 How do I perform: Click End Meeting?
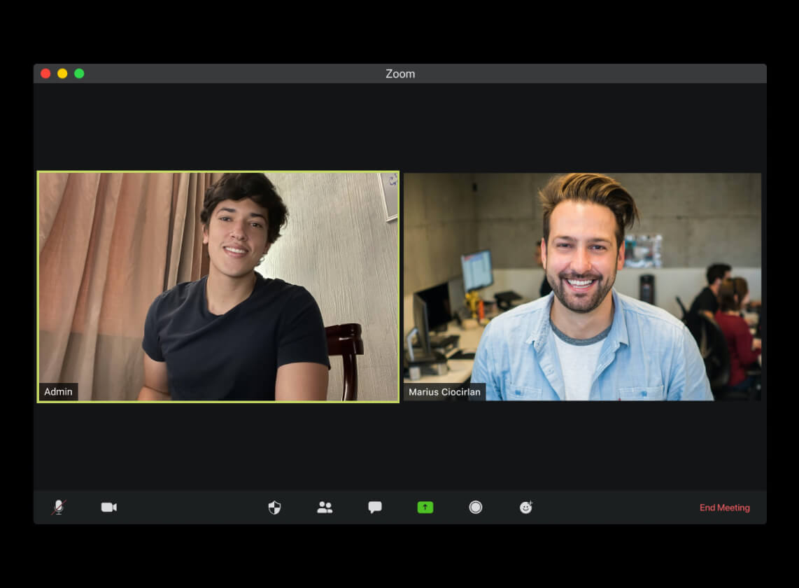725,507
